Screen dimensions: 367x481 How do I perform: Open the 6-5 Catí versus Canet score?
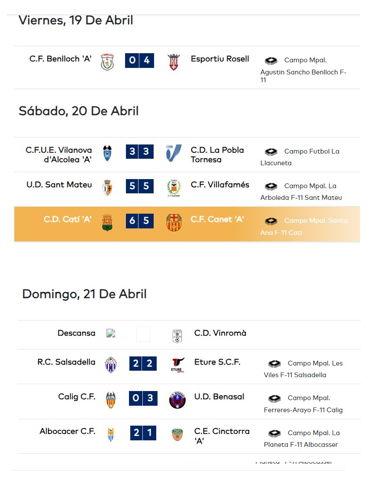(x=140, y=221)
